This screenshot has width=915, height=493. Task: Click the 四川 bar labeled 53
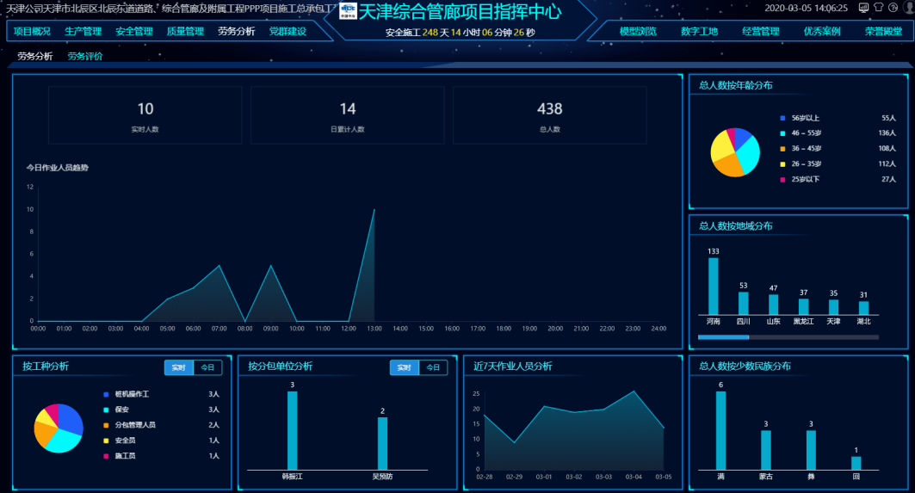tap(744, 304)
